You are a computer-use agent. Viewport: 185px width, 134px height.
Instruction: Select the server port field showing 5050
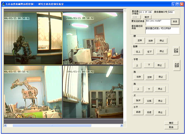[x=171, y=12]
